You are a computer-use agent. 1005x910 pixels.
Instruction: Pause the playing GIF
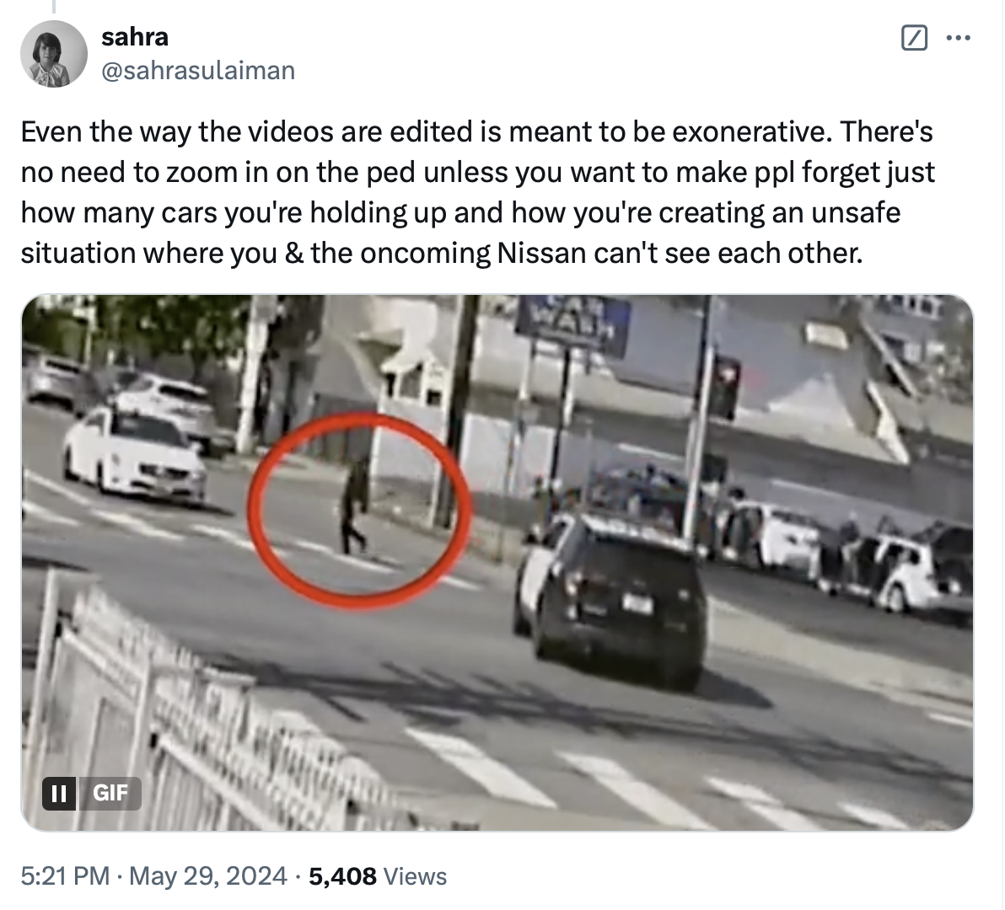tap(58, 794)
